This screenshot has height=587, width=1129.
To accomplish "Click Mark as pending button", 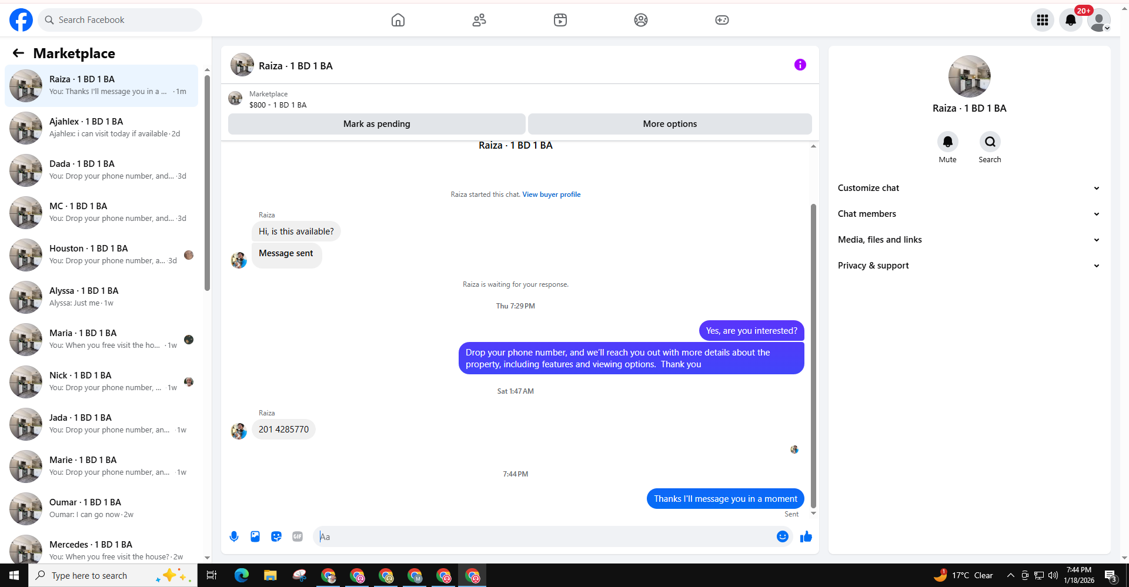I will 377,124.
